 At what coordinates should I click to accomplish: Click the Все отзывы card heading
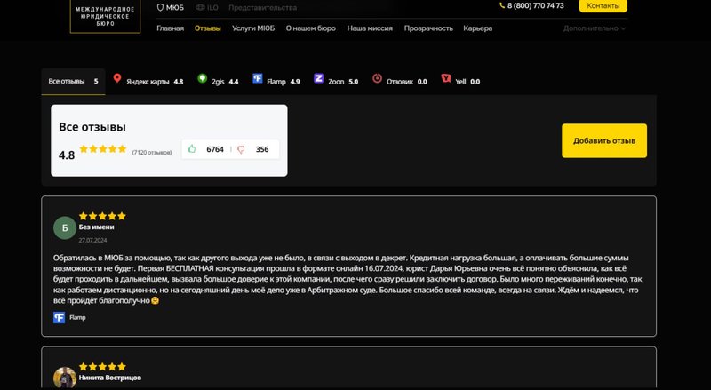[x=92, y=127]
